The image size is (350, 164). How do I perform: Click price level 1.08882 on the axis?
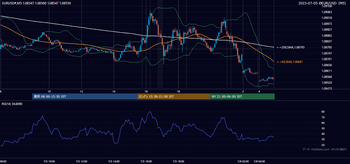click(327, 36)
